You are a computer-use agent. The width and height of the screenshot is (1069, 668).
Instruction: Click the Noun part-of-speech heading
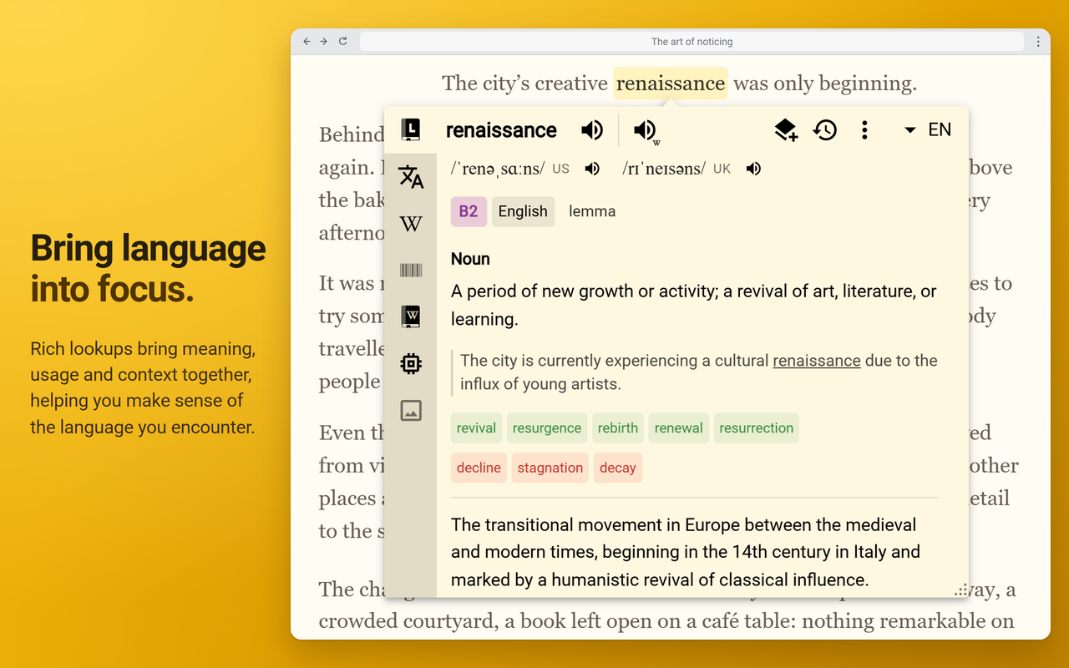point(470,259)
